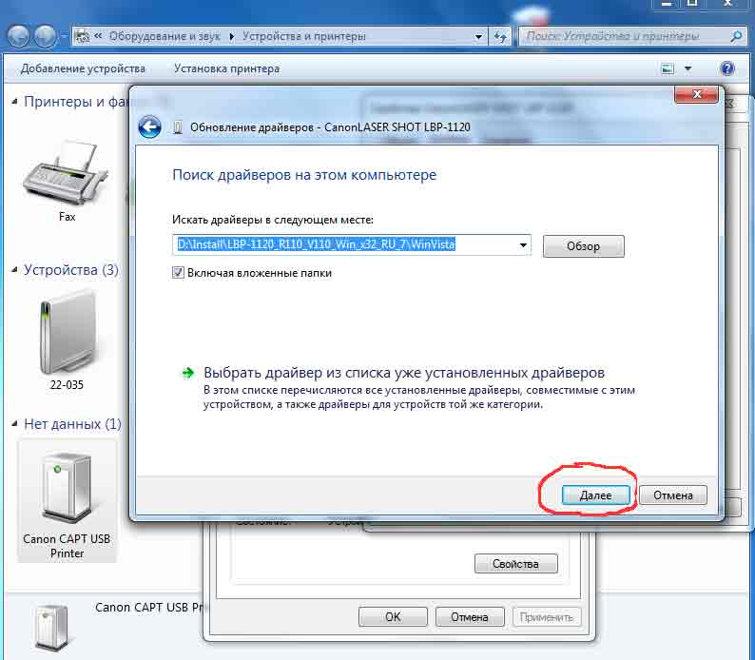Click Свойства button in properties dialog
This screenshot has width=755, height=660.
pyautogui.click(x=515, y=564)
